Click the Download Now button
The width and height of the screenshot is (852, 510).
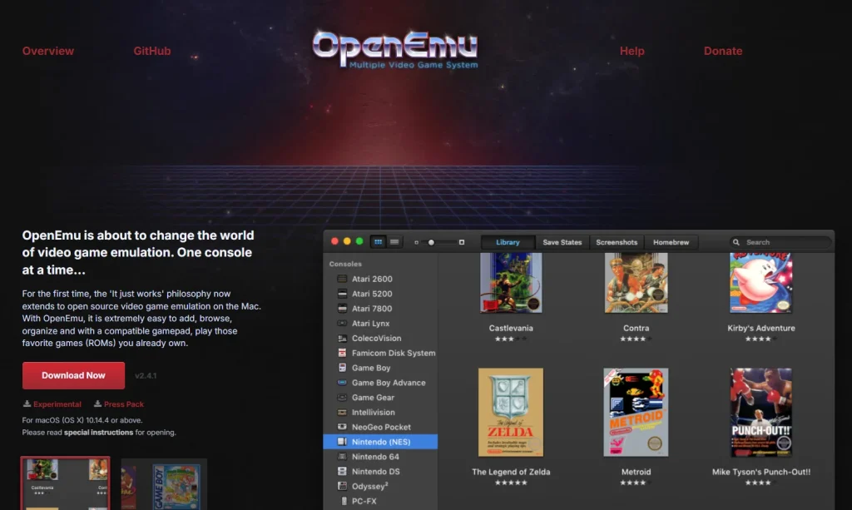(x=73, y=375)
